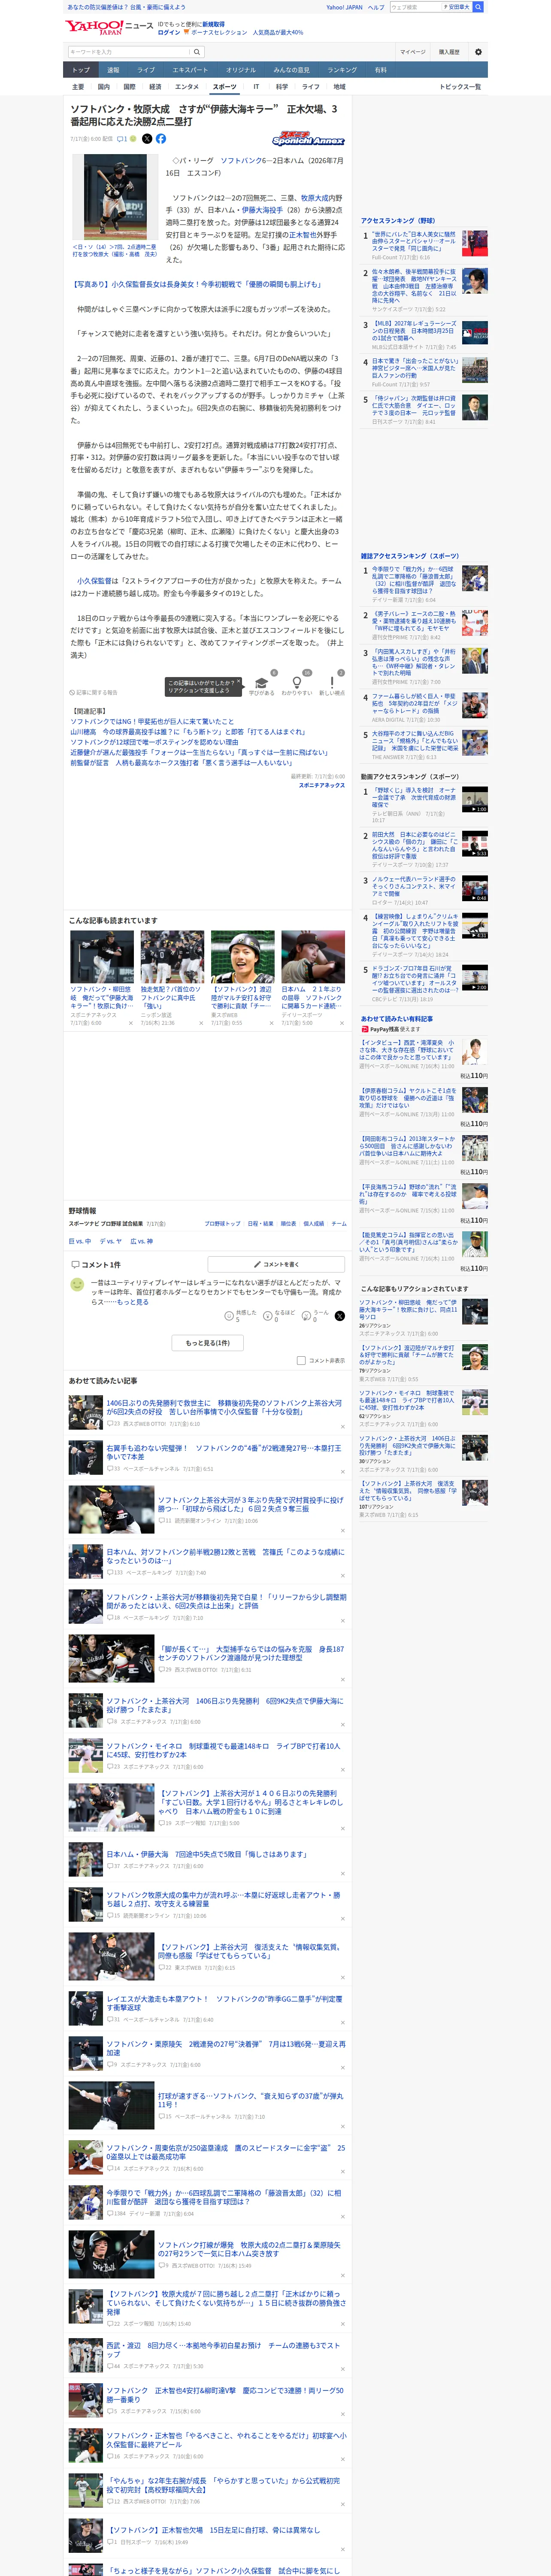Open the 個人成績 link
The height and width of the screenshot is (2576, 551).
click(314, 1223)
